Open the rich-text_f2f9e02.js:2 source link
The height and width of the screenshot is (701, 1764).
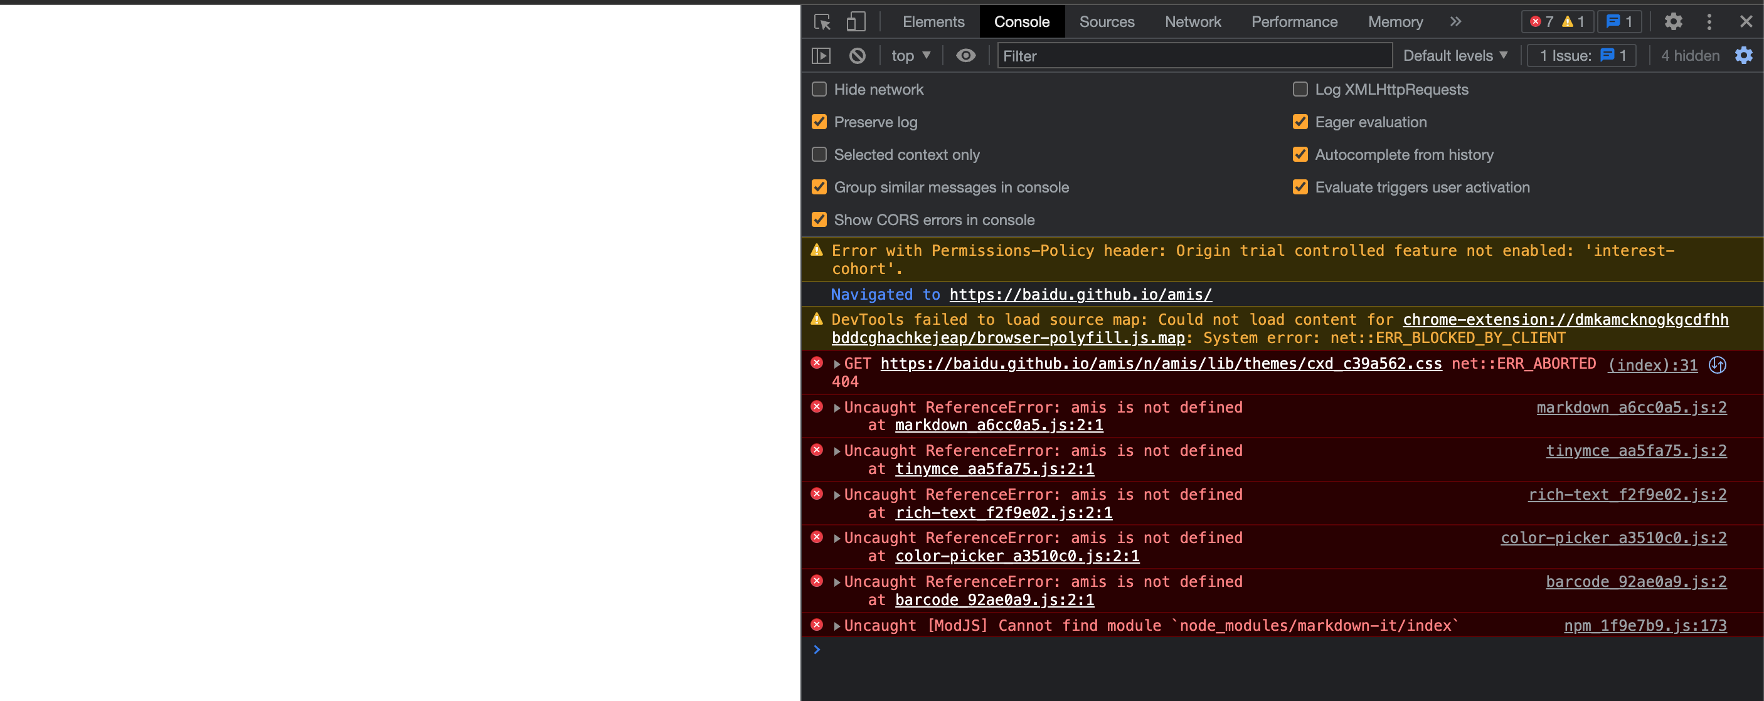pyautogui.click(x=1627, y=494)
